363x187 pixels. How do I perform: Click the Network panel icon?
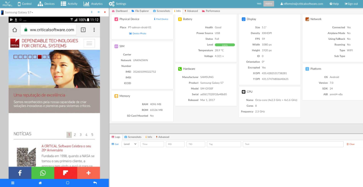(x=307, y=19)
